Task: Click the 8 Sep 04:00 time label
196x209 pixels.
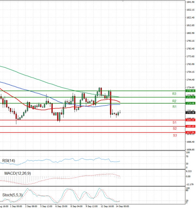Action: tap(76, 206)
